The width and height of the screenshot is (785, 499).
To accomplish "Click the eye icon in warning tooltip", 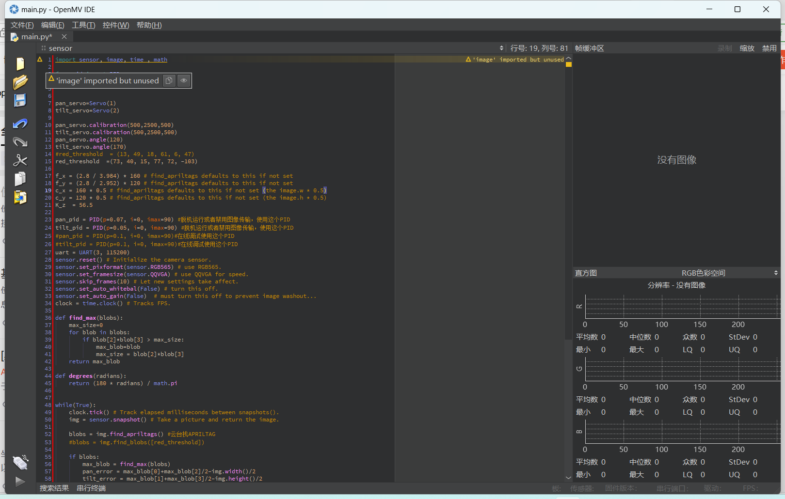I will coord(184,80).
